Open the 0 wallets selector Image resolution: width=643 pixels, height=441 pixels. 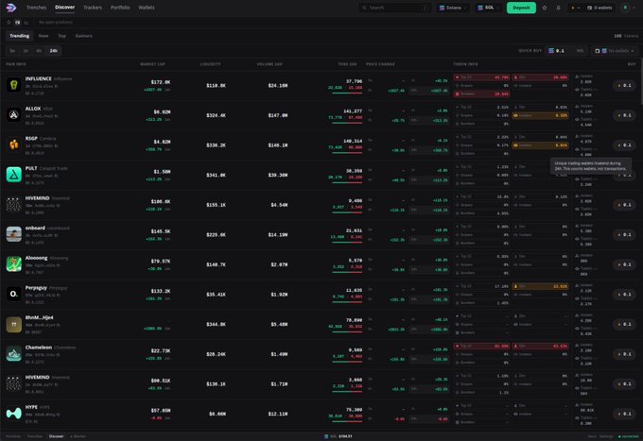pos(600,8)
